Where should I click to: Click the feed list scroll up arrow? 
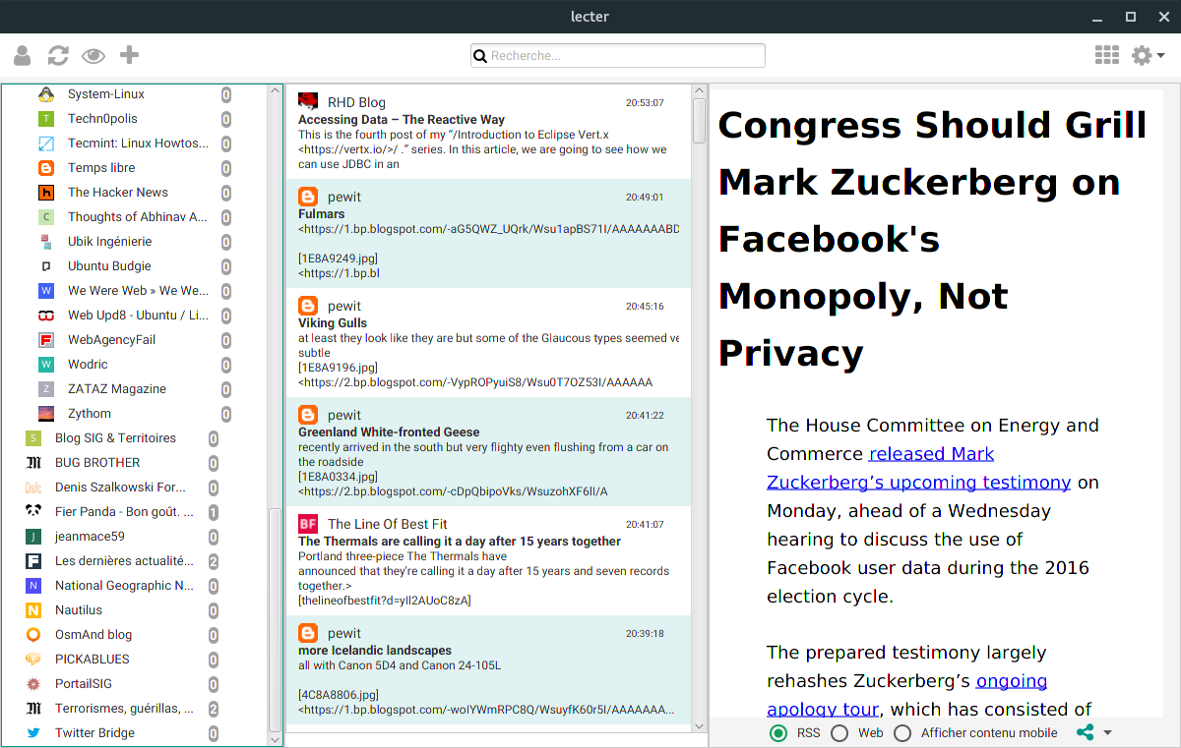coord(276,90)
